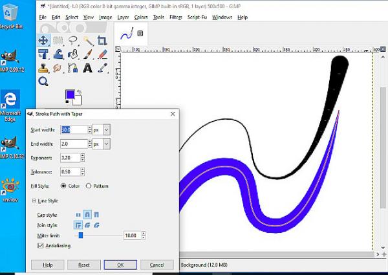Select the Move tool
This screenshot has height=275, width=388.
tap(43, 40)
